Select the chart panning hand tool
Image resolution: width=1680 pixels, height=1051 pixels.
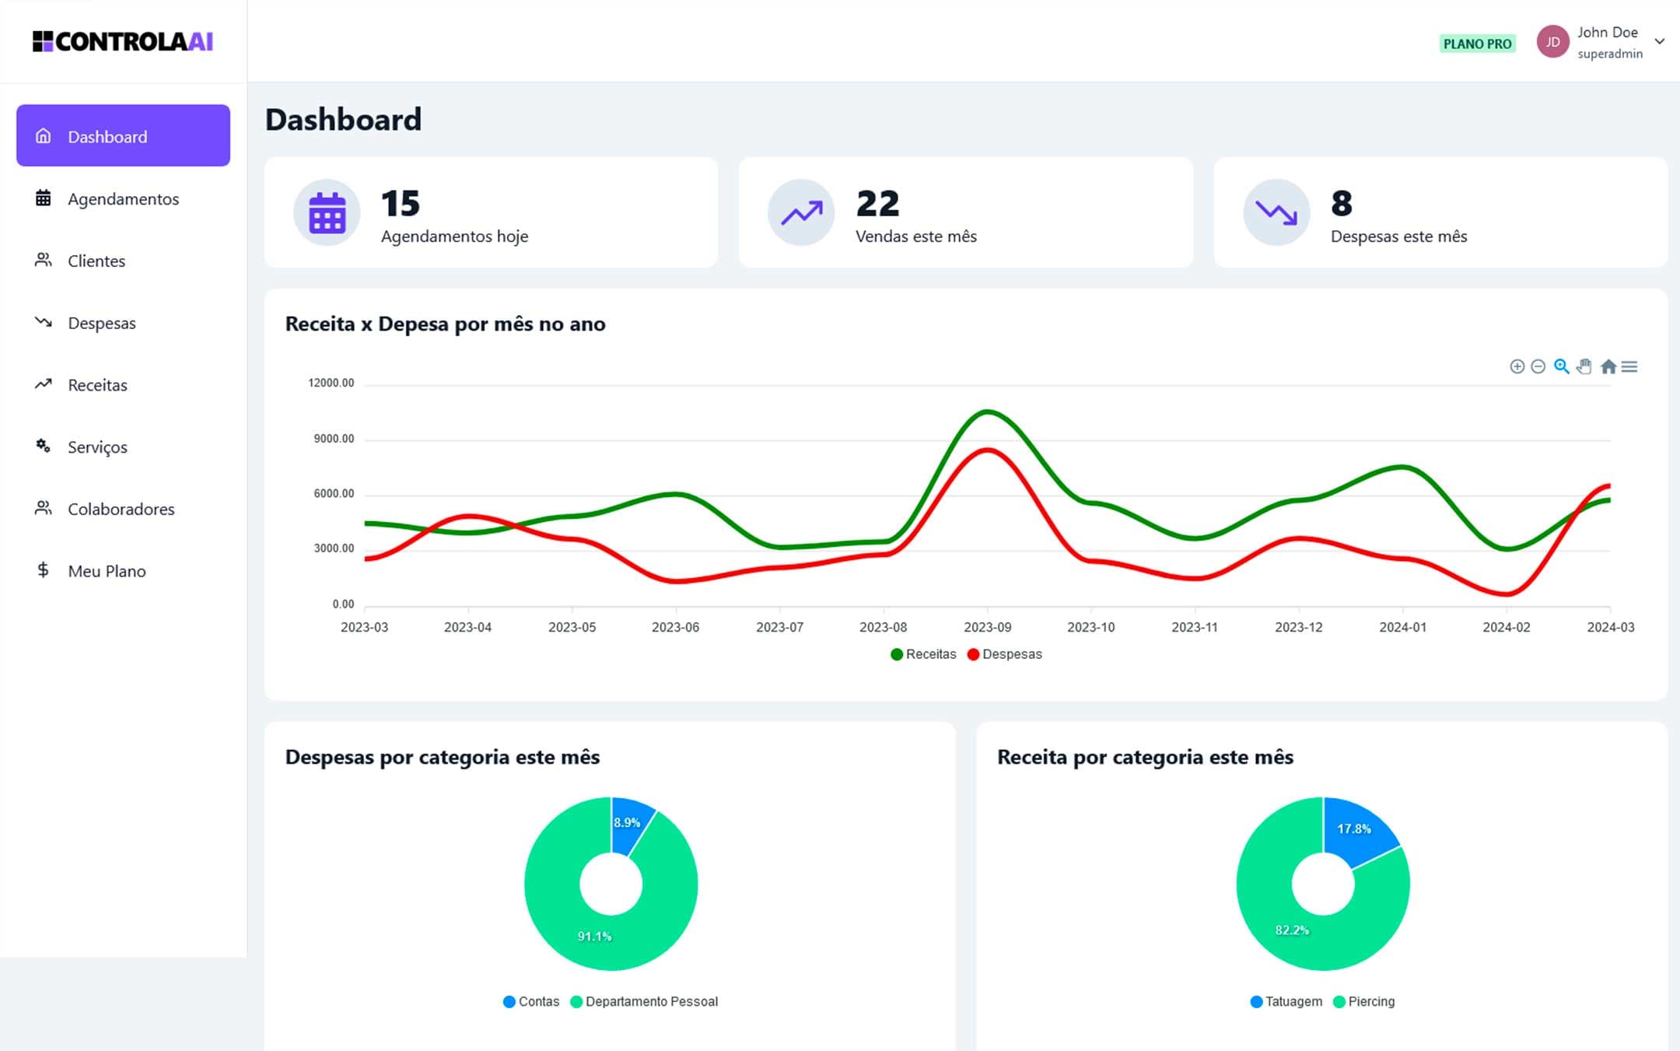pyautogui.click(x=1584, y=366)
